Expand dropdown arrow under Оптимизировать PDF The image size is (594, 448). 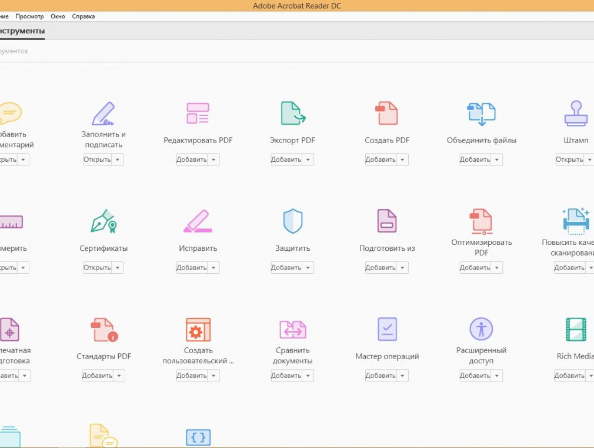pos(497,267)
